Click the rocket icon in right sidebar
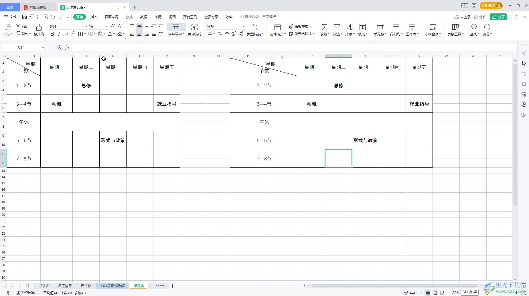This screenshot has height=296, width=529. tap(524, 53)
